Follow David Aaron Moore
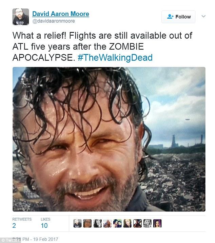 coord(178,17)
